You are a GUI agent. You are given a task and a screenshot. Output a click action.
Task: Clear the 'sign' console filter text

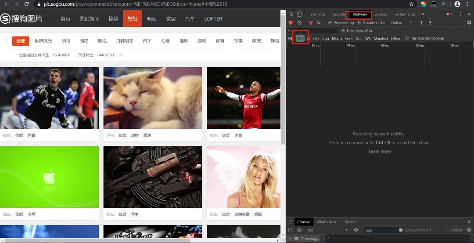pos(401,230)
